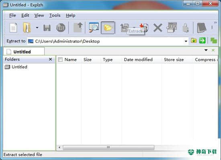Click the Folders pane header

(29, 59)
